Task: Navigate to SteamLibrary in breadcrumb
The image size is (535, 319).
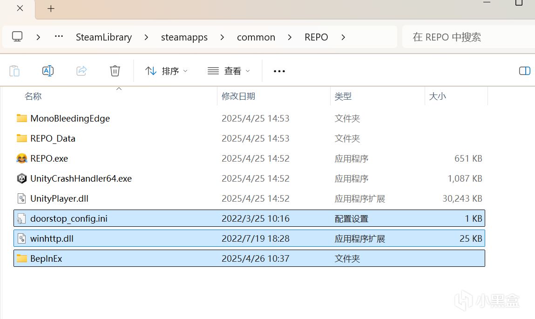Action: coord(104,37)
